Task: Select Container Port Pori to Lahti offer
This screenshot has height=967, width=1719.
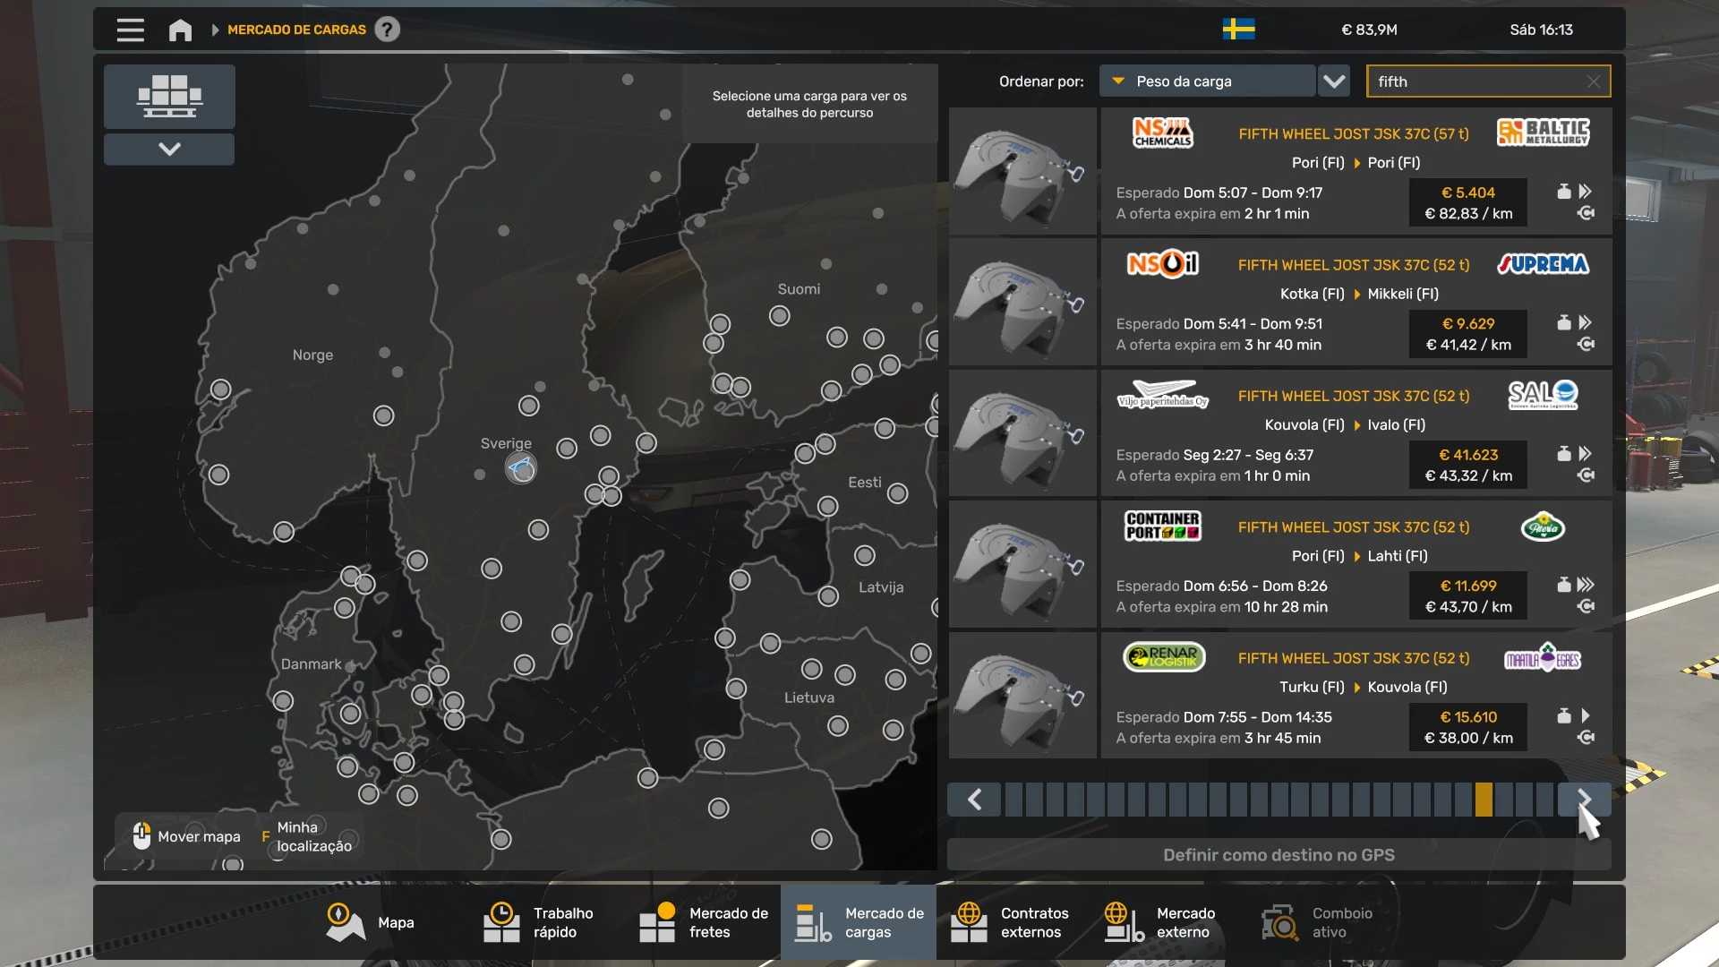Action: click(x=1356, y=564)
